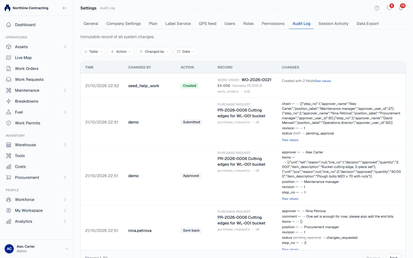Click the Analytics sidebar item
The width and height of the screenshot is (413, 258).
[x=36, y=221]
